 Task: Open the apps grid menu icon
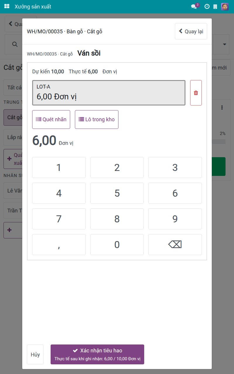tap(7, 6)
